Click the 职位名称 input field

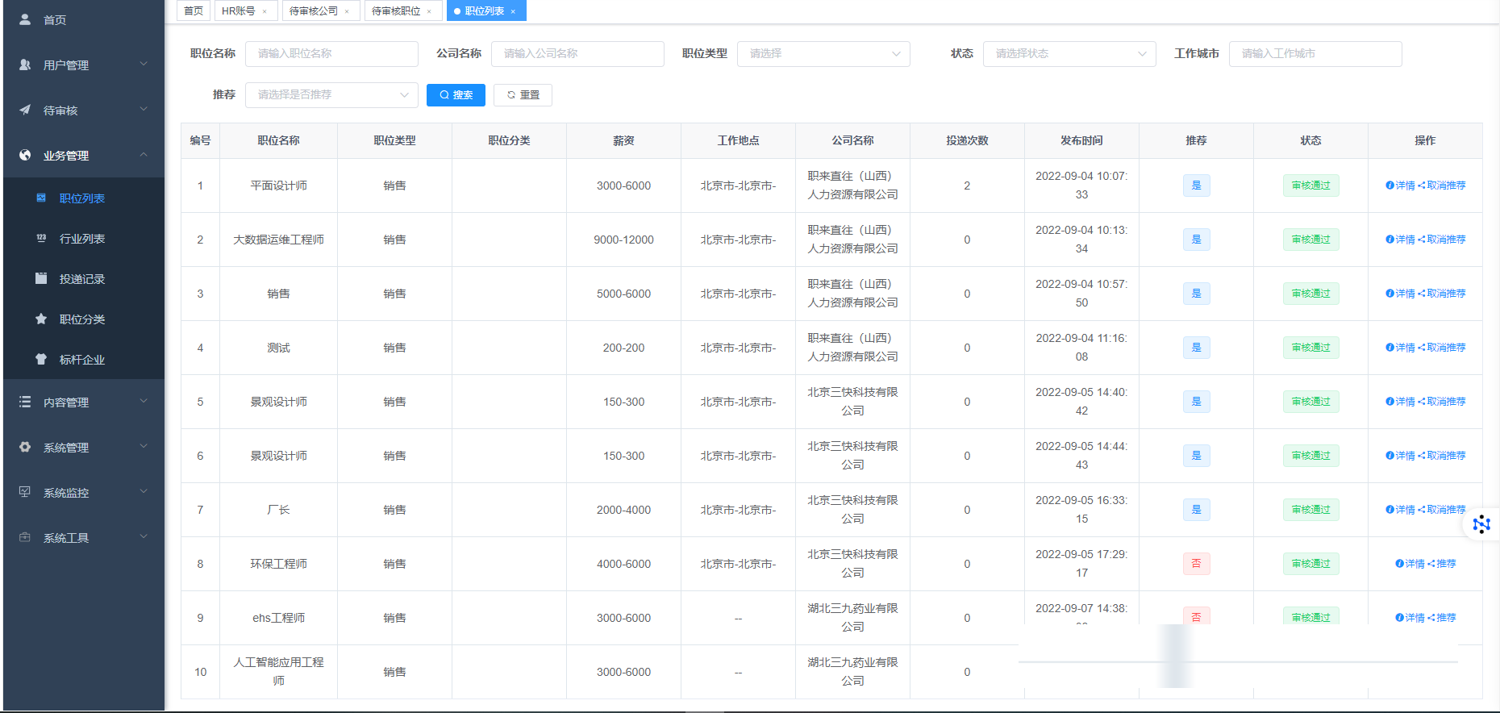331,54
